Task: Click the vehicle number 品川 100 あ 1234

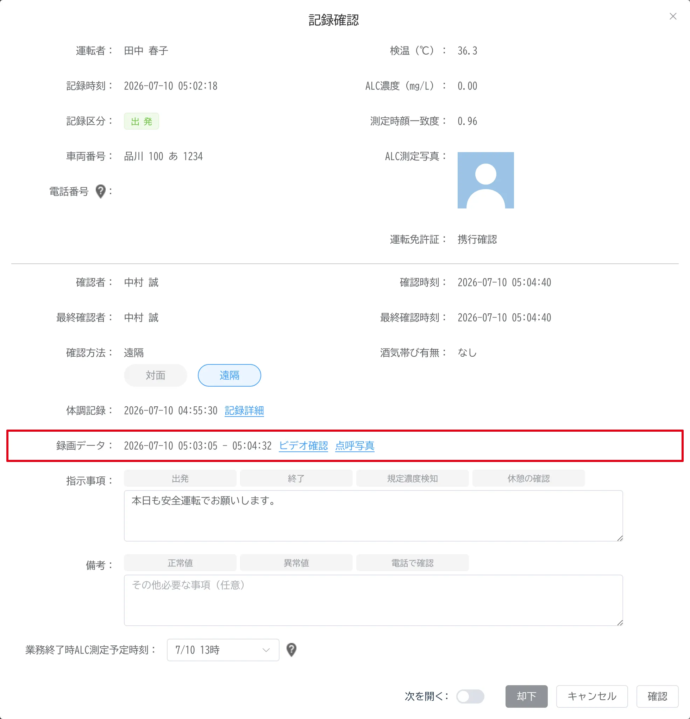Action: [163, 156]
